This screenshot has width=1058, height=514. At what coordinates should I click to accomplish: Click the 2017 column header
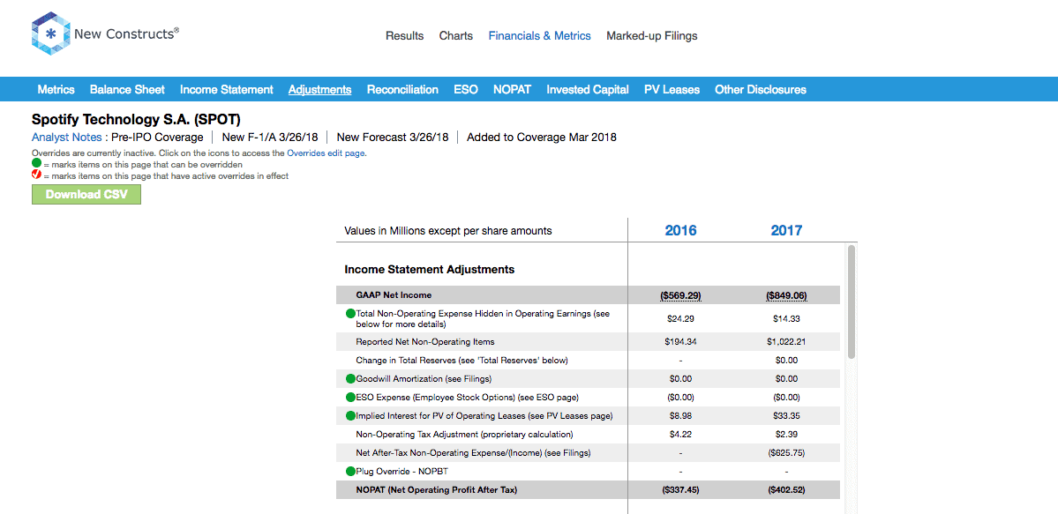tap(787, 231)
